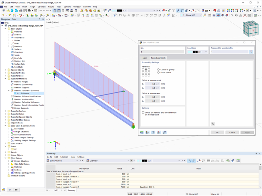Click the Print toolbar icon
Screen dimensions: 262x196
coord(29,11)
